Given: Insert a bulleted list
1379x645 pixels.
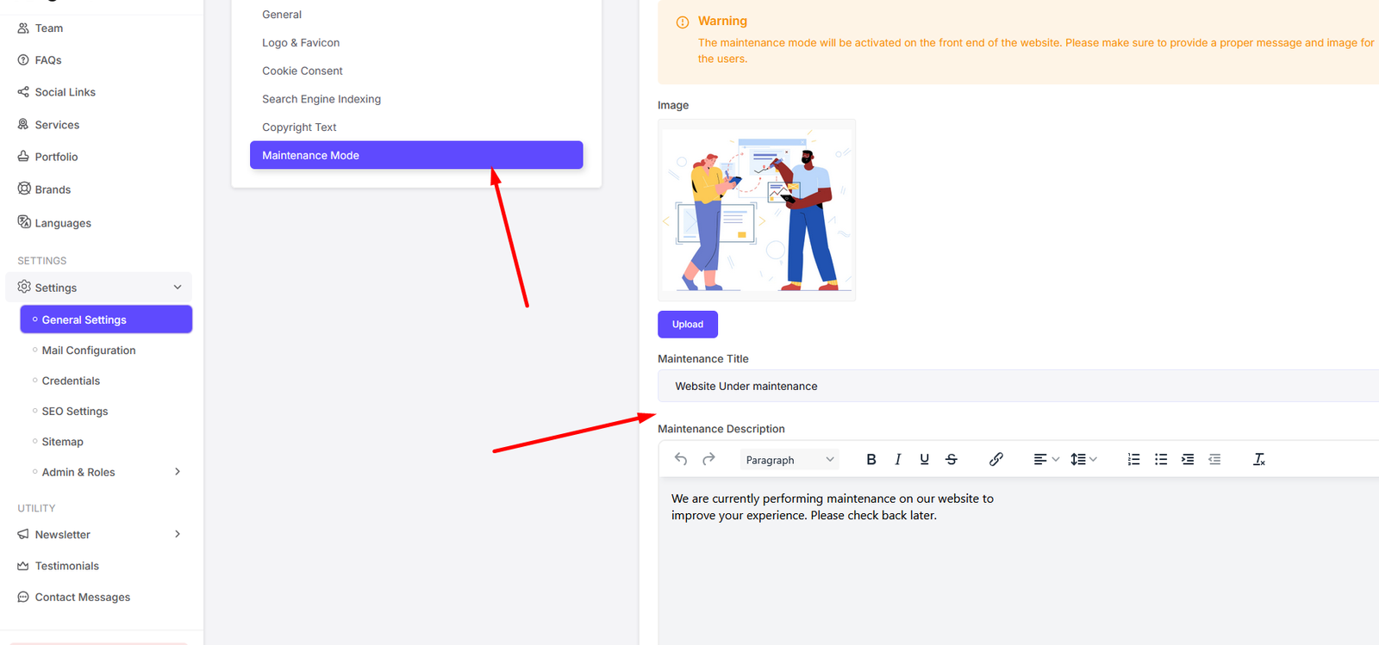Looking at the screenshot, I should click(x=1161, y=460).
